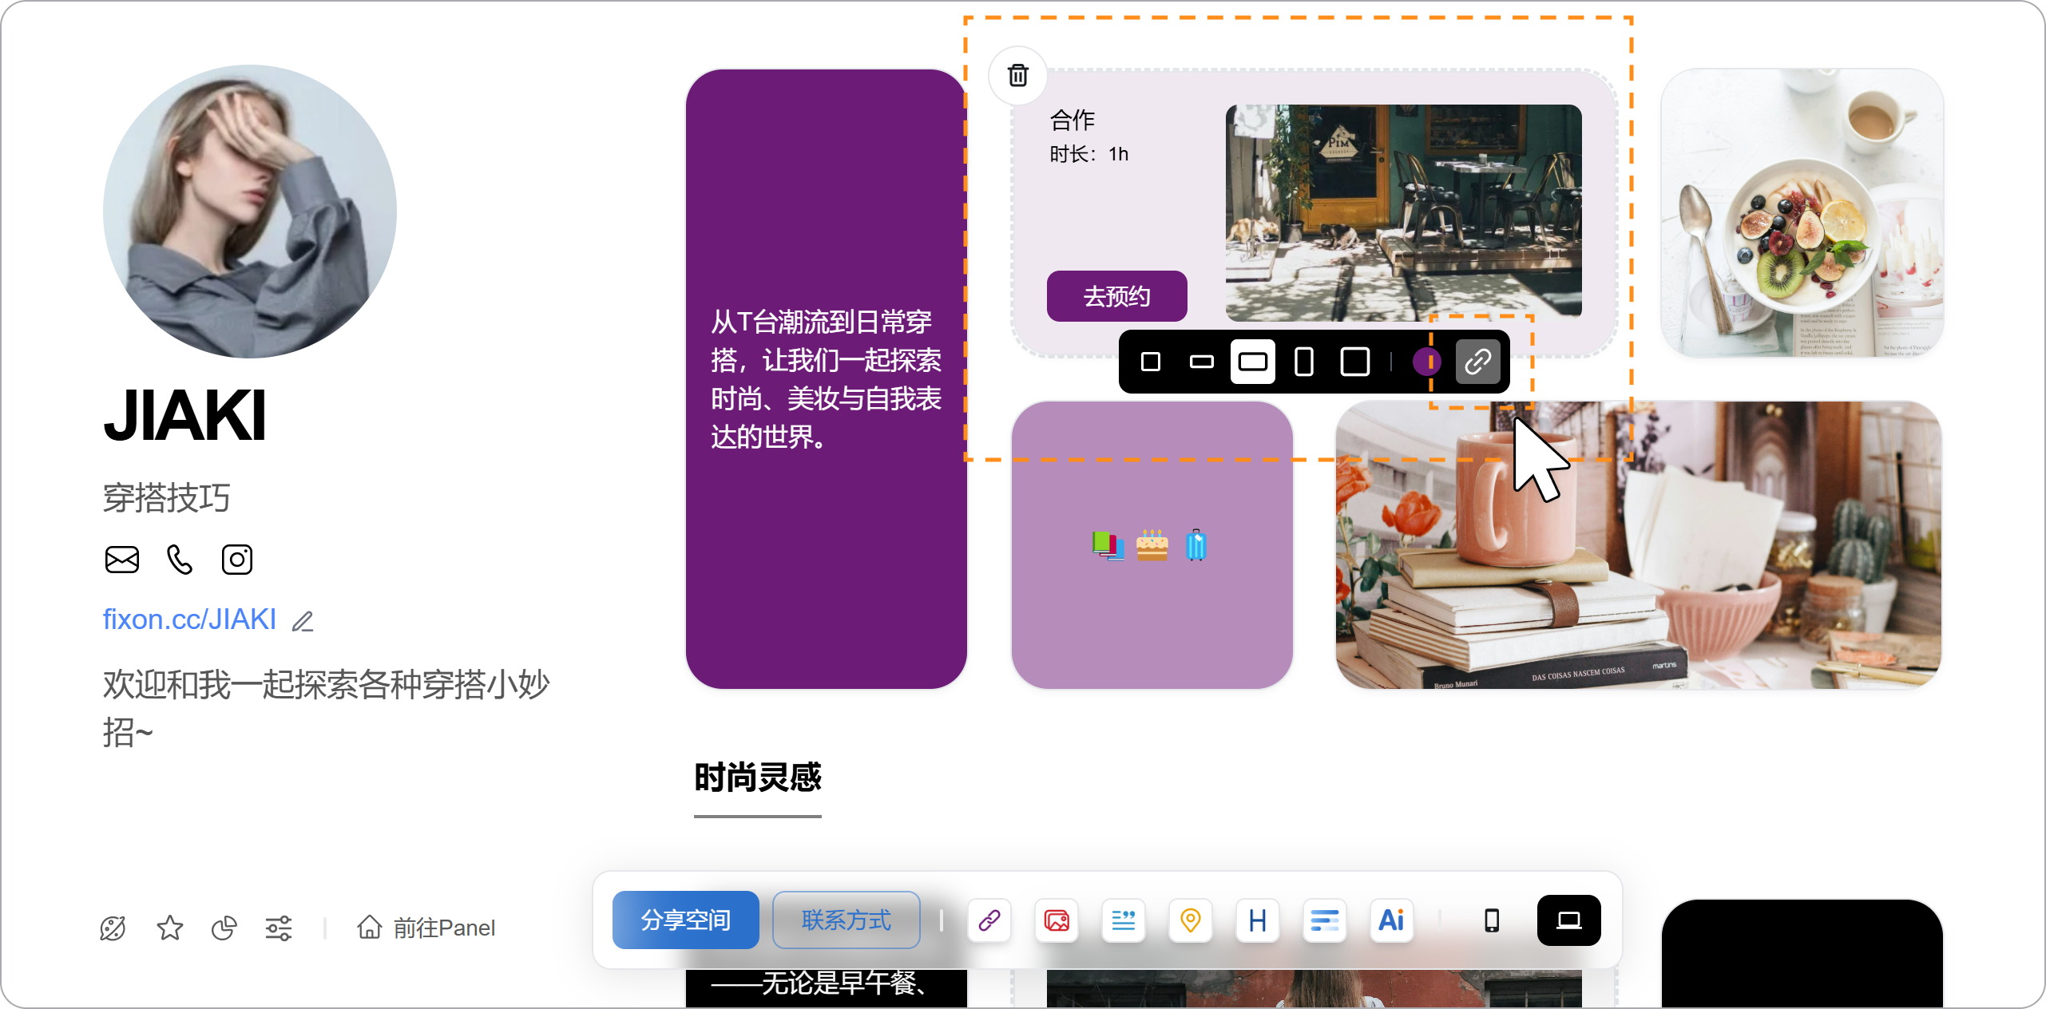The height and width of the screenshot is (1009, 2046).
Task: Add an image block from bottom toolbar
Action: [x=1057, y=920]
